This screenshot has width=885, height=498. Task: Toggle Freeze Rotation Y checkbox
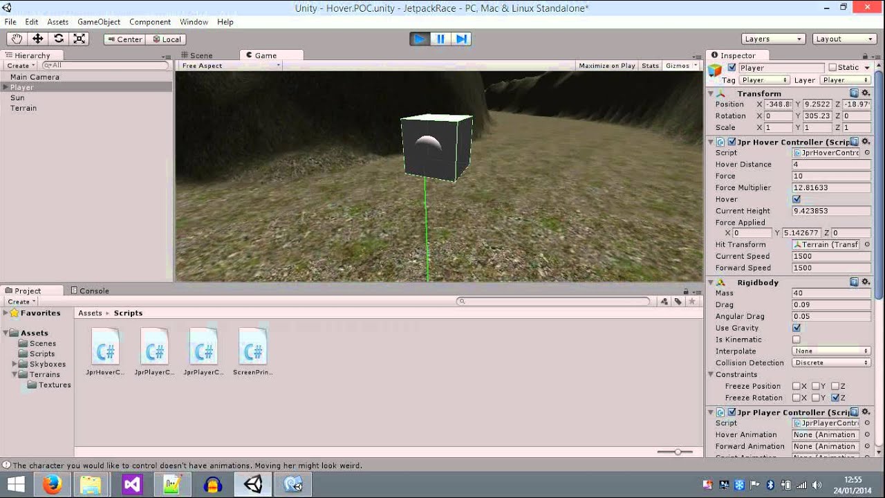[816, 398]
